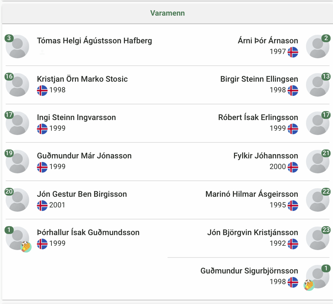This screenshot has width=333, height=304.
Task: Open player Ingi Steinn Ingvarsson
Action: (76, 118)
